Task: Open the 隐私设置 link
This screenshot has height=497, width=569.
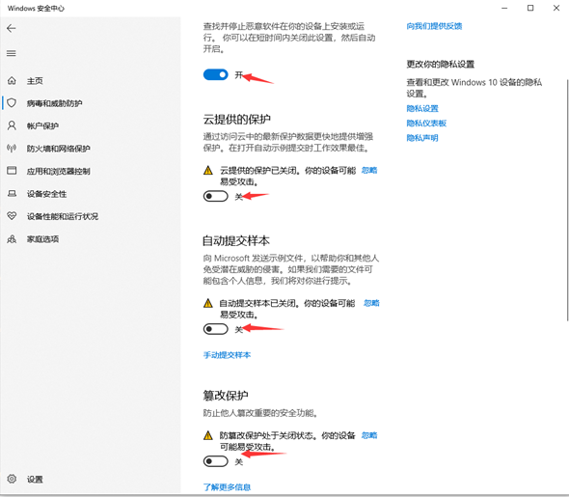Action: [x=422, y=108]
